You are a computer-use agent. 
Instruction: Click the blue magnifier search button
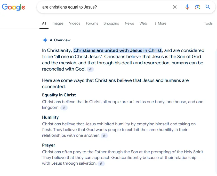[x=208, y=7]
